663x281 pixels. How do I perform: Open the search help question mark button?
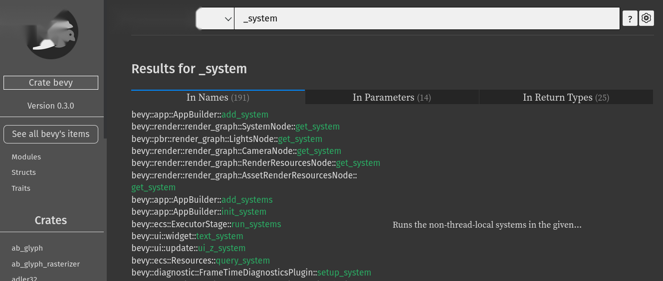(x=630, y=18)
